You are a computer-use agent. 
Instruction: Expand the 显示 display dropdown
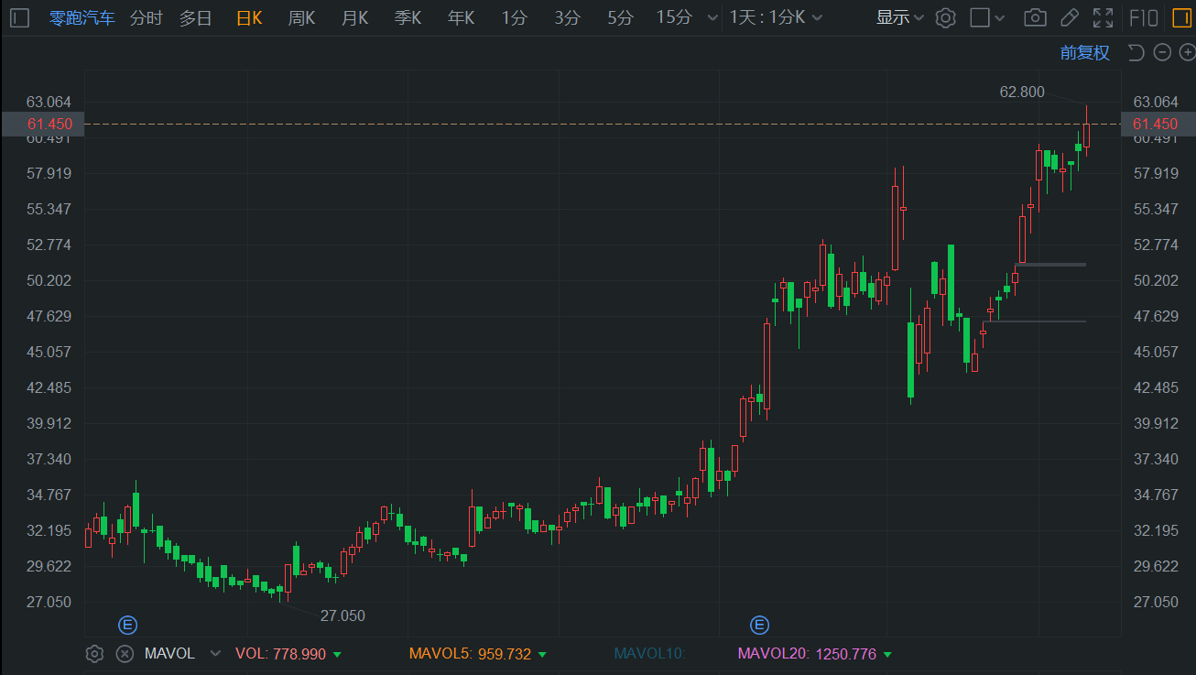(x=900, y=17)
